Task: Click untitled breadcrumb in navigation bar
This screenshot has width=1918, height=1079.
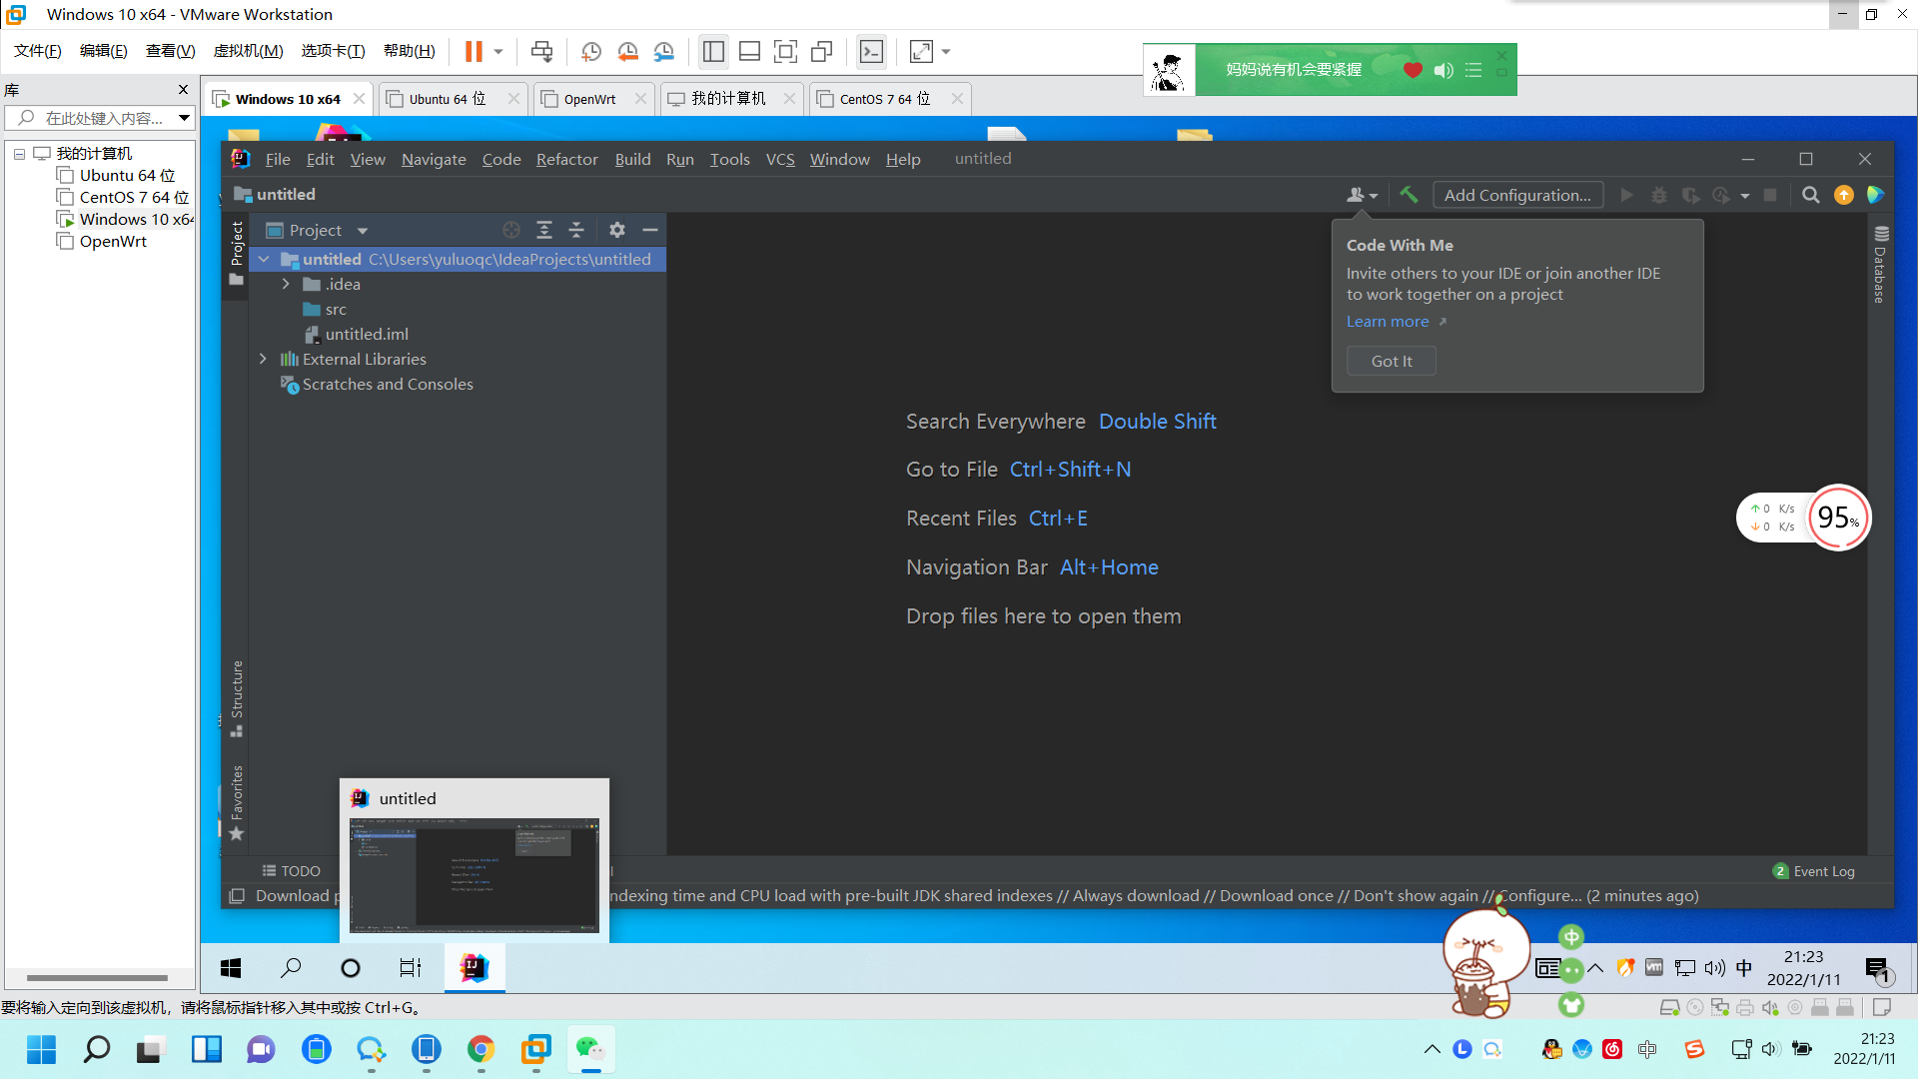Action: [286, 194]
